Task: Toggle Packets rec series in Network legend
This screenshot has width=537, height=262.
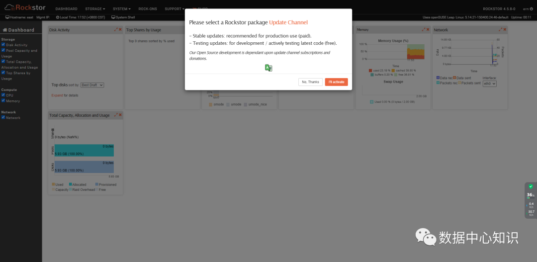Action: [x=447, y=83]
